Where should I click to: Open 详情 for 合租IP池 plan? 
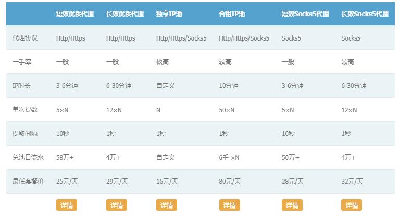(x=229, y=205)
